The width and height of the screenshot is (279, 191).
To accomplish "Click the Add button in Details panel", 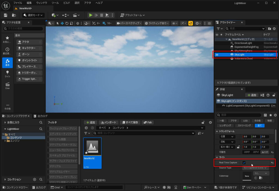I will (251, 95).
